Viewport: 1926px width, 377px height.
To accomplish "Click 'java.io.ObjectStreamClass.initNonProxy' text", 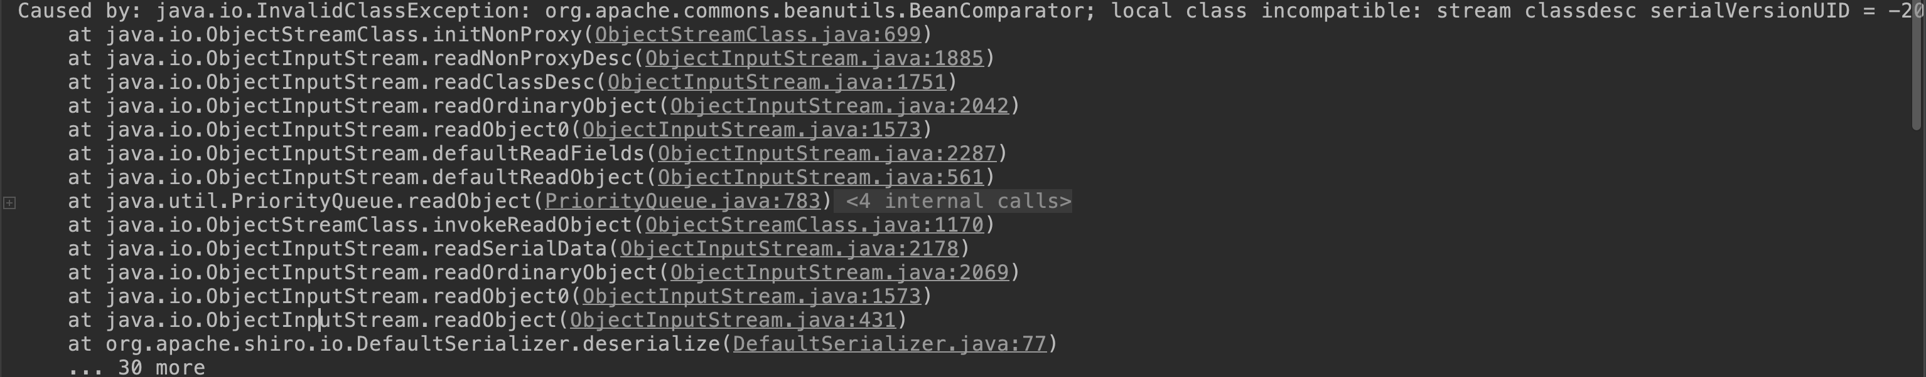I will click(343, 34).
